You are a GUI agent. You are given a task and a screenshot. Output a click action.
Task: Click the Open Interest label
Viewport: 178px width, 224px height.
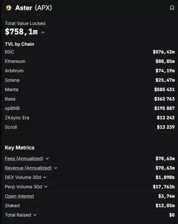(x=19, y=196)
